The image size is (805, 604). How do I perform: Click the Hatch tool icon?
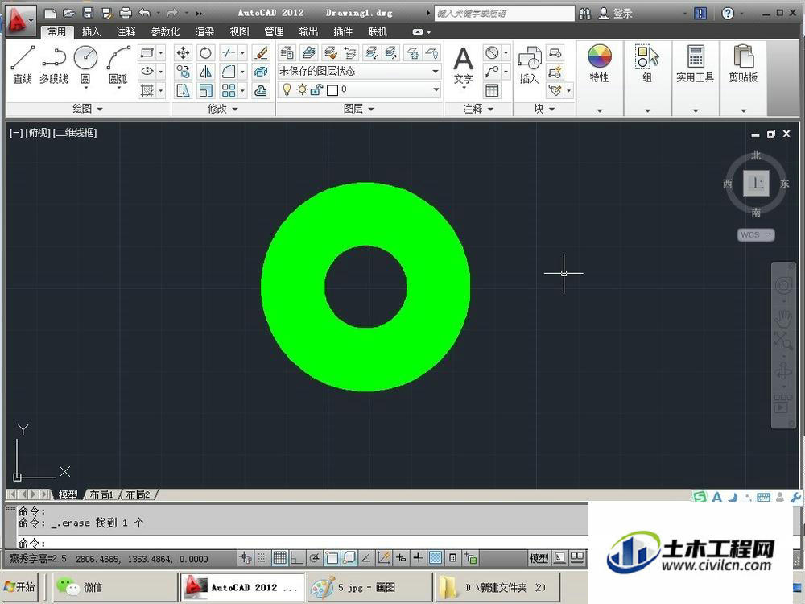tap(147, 91)
